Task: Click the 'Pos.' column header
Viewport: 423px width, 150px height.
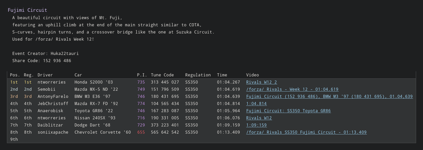Action: tap(15, 75)
